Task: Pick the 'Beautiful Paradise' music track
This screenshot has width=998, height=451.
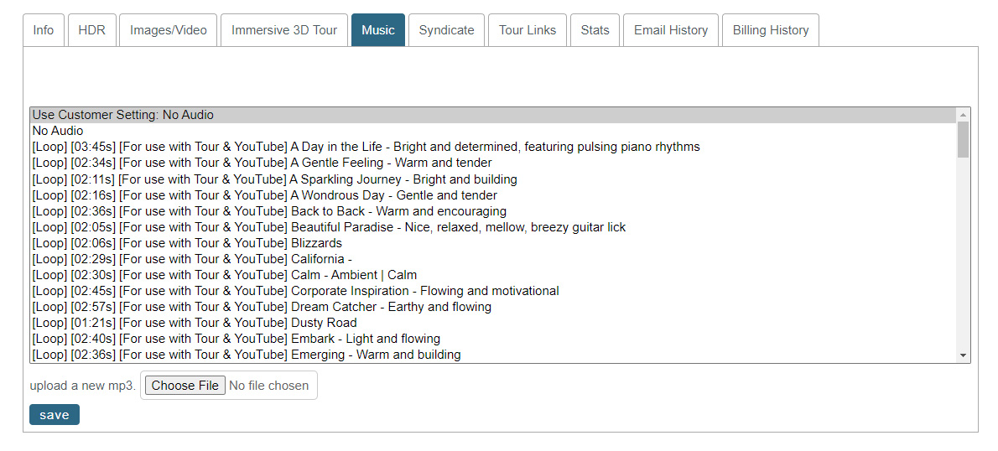Action: click(x=493, y=227)
